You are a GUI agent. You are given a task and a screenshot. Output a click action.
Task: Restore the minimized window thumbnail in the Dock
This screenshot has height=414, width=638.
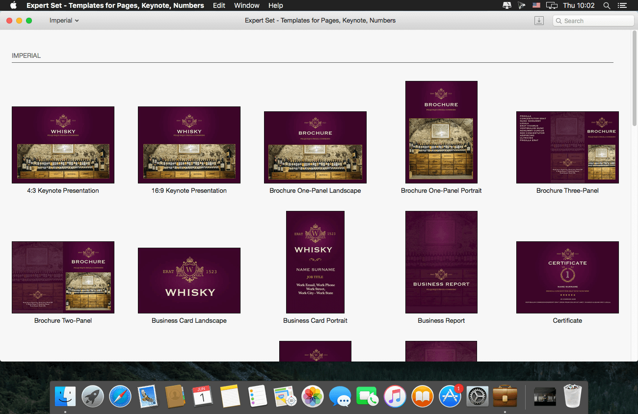(x=545, y=396)
